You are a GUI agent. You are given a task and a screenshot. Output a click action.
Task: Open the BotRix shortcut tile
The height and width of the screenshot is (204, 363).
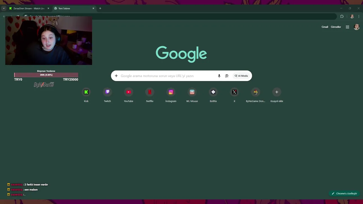213,95
